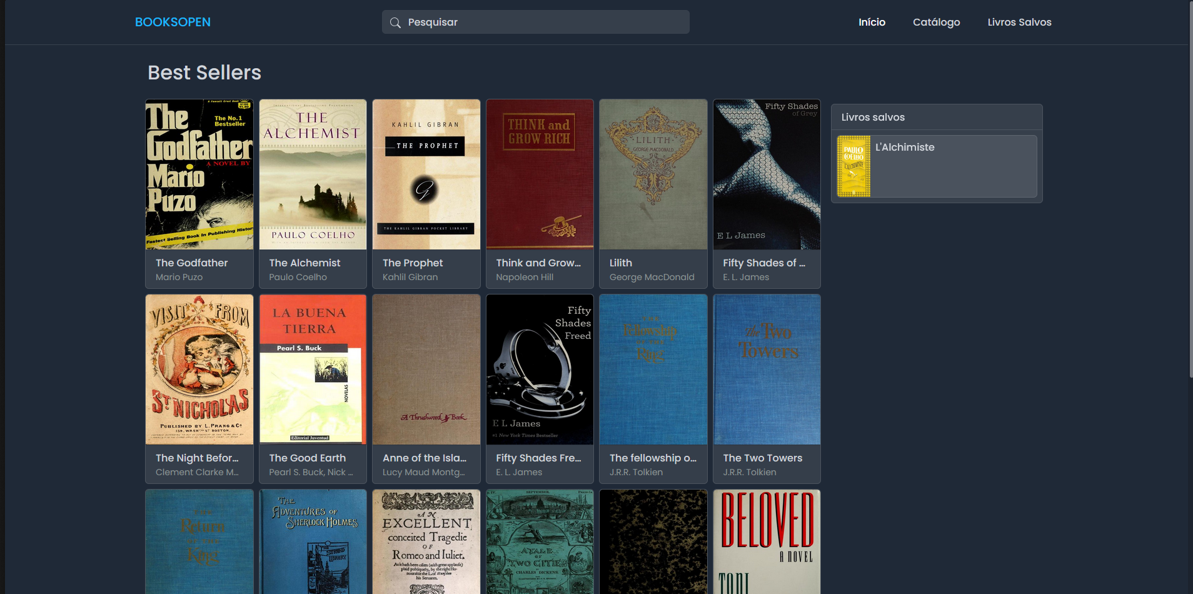
Task: Click the author Lucy Maud Montg...
Action: coord(423,472)
